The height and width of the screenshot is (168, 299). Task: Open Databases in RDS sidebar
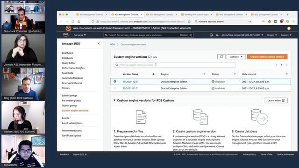tap(67, 58)
